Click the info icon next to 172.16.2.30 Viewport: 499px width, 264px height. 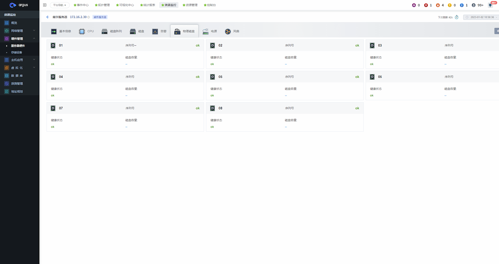(x=89, y=17)
